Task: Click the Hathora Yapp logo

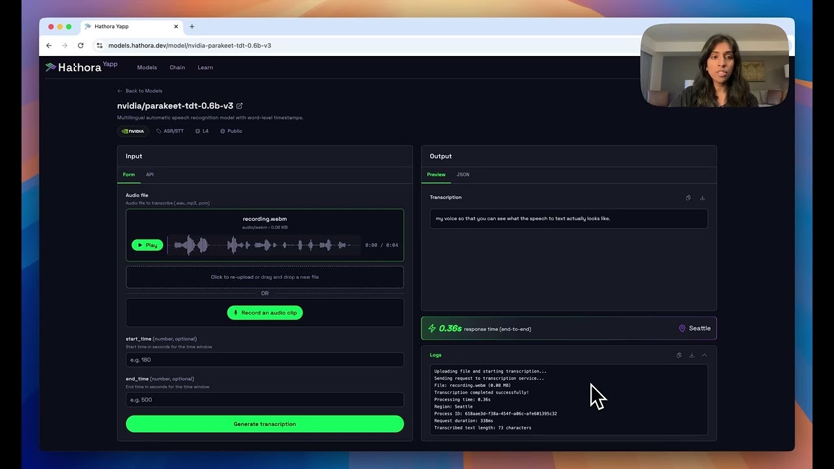Action: click(x=79, y=66)
